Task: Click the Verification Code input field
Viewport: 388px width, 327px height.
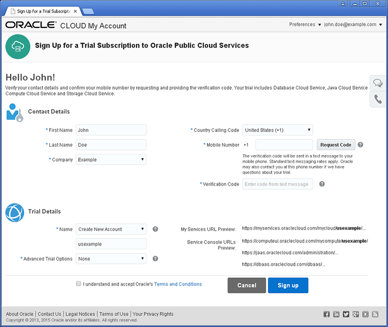Action: (278, 184)
